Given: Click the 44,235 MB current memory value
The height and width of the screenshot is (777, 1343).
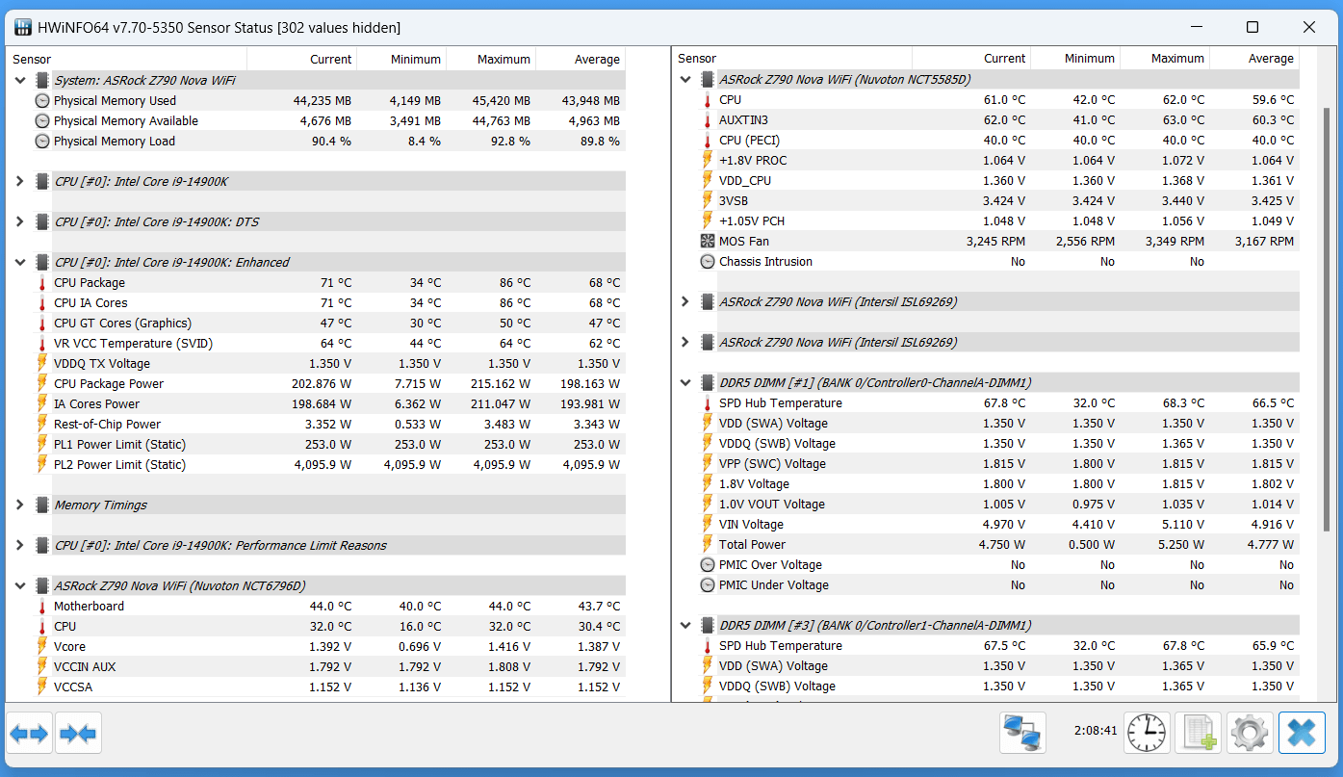Looking at the screenshot, I should 323,101.
